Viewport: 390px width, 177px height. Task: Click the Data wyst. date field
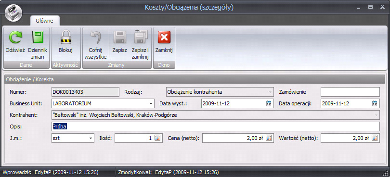click(237, 104)
